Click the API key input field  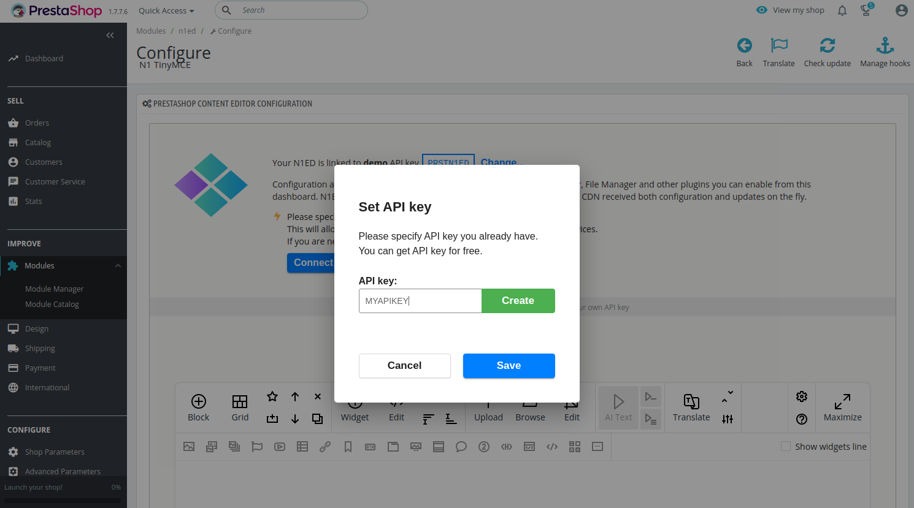[x=420, y=301]
